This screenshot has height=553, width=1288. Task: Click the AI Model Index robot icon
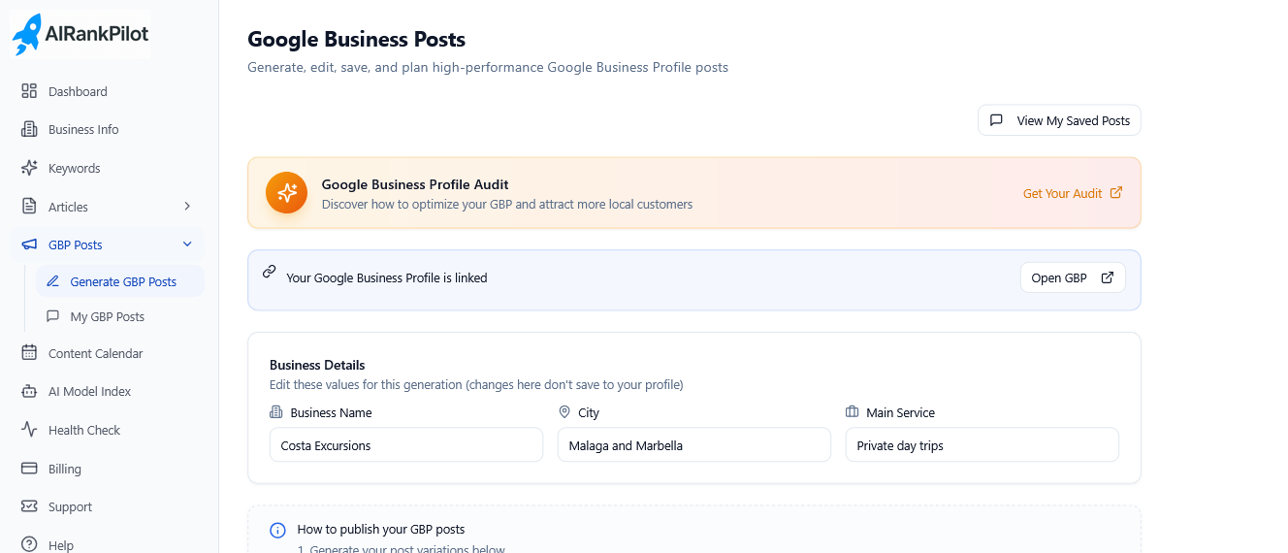coord(29,391)
